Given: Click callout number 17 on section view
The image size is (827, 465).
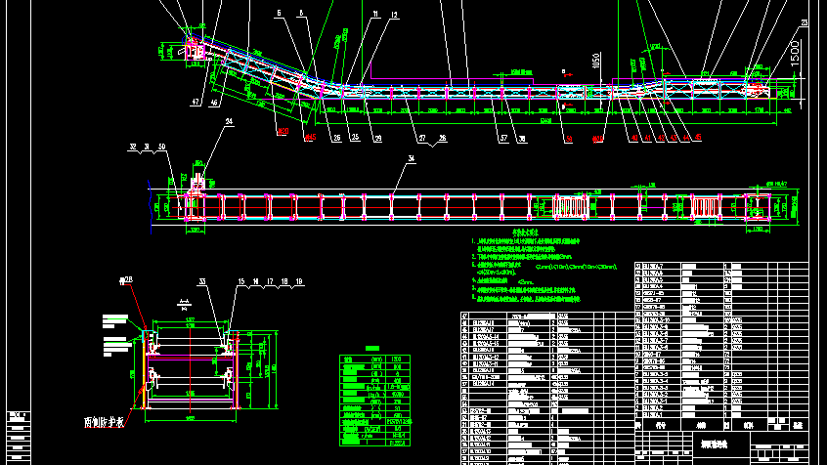Looking at the screenshot, I should coord(270,282).
